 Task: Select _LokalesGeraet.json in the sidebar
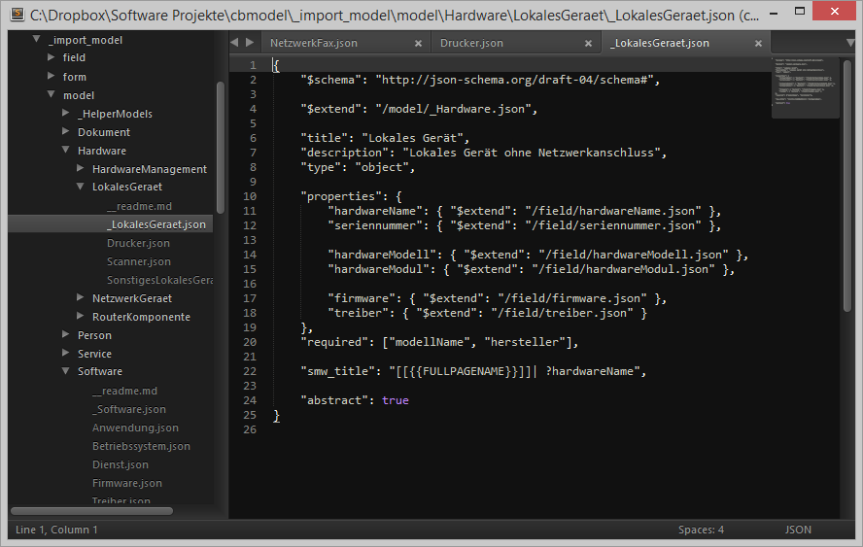click(156, 224)
